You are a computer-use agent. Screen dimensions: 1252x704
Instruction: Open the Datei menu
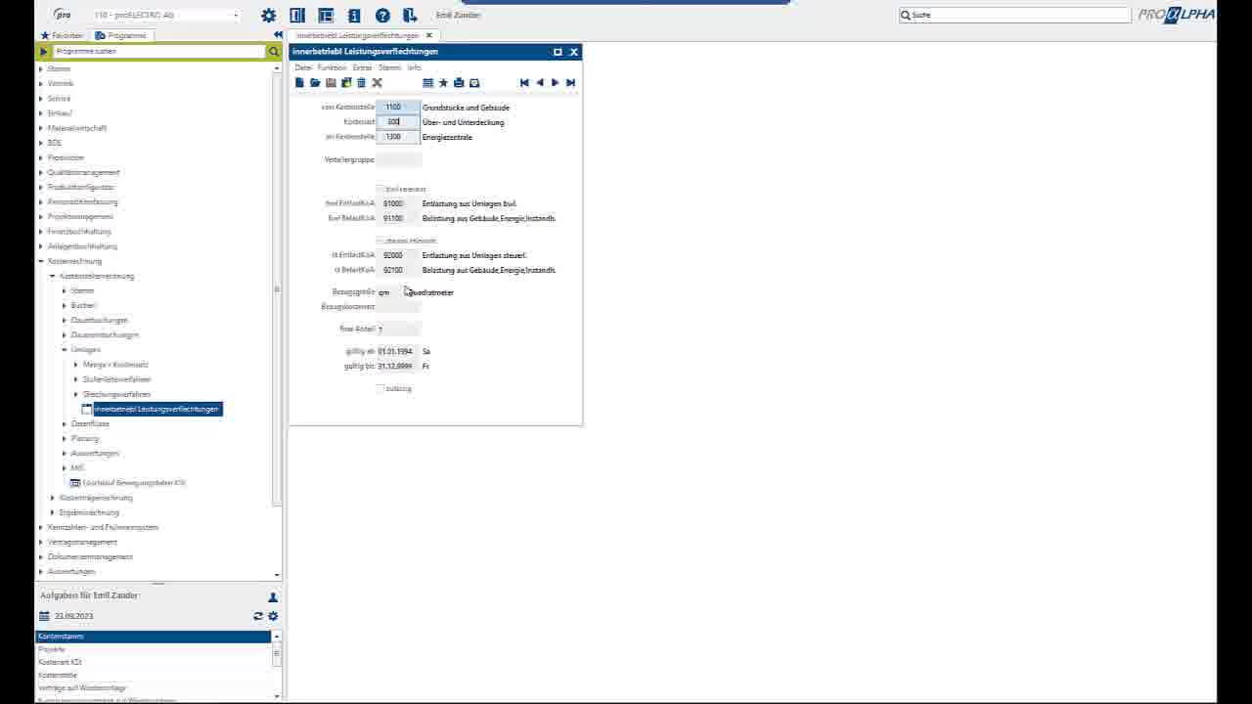click(x=303, y=67)
